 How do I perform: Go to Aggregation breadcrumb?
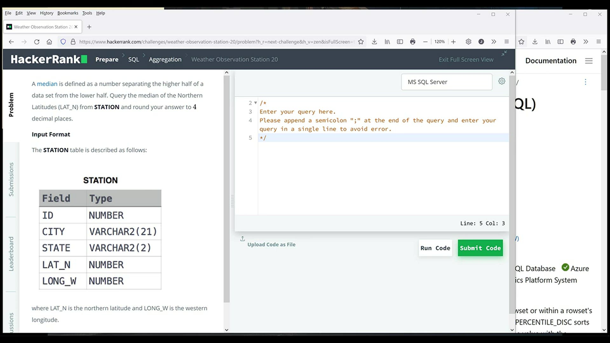pos(165,59)
